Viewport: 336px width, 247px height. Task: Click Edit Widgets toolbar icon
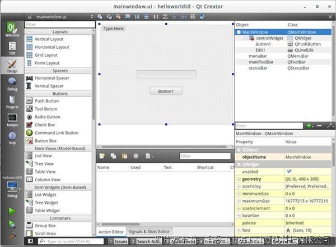click(100, 16)
